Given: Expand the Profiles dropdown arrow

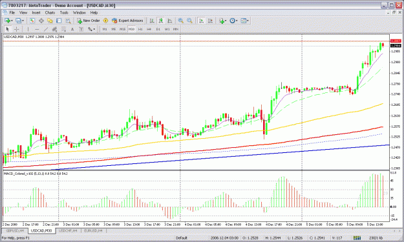Looking at the screenshot, I should pos(23,21).
